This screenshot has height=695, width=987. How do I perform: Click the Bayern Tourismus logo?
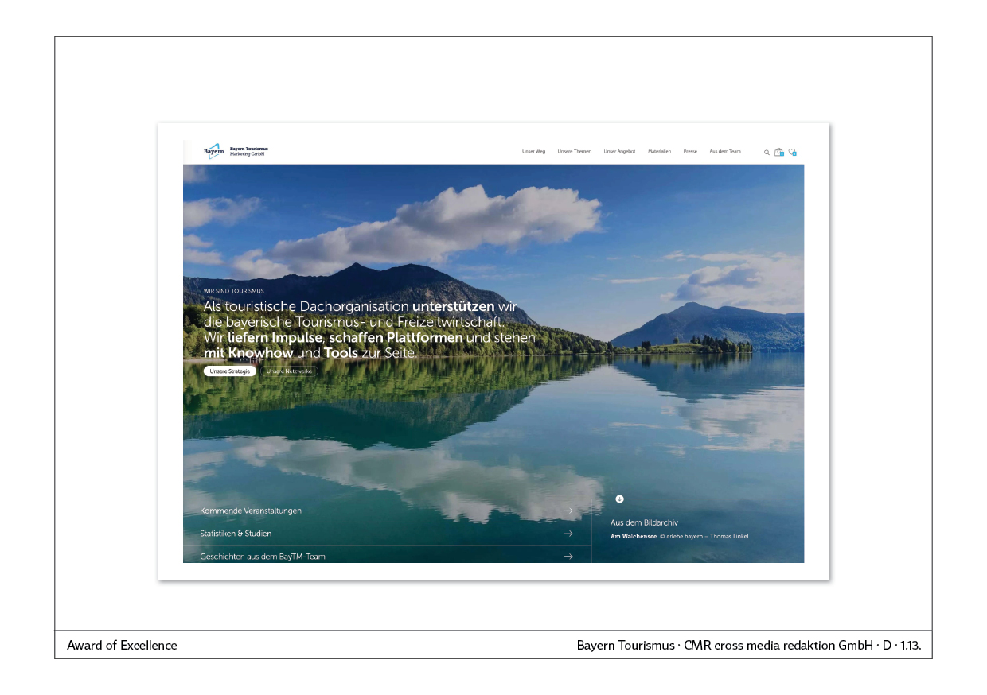235,151
